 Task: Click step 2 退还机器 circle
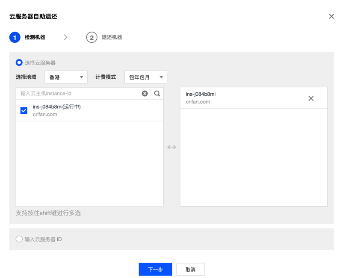coord(92,37)
